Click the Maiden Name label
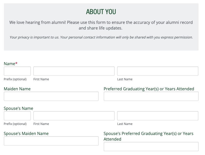Image resolution: width=205 pixels, height=155 pixels. 17,89
